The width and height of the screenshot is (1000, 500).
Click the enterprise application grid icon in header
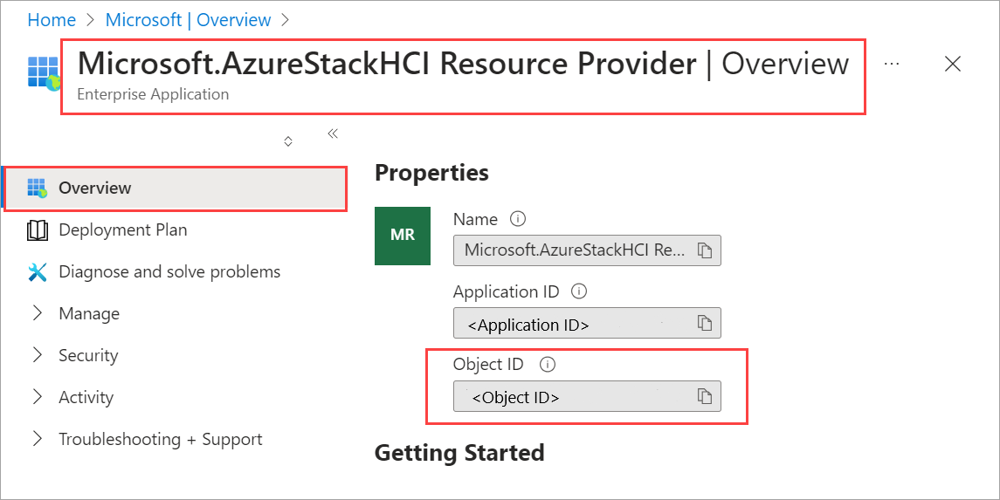[x=43, y=72]
